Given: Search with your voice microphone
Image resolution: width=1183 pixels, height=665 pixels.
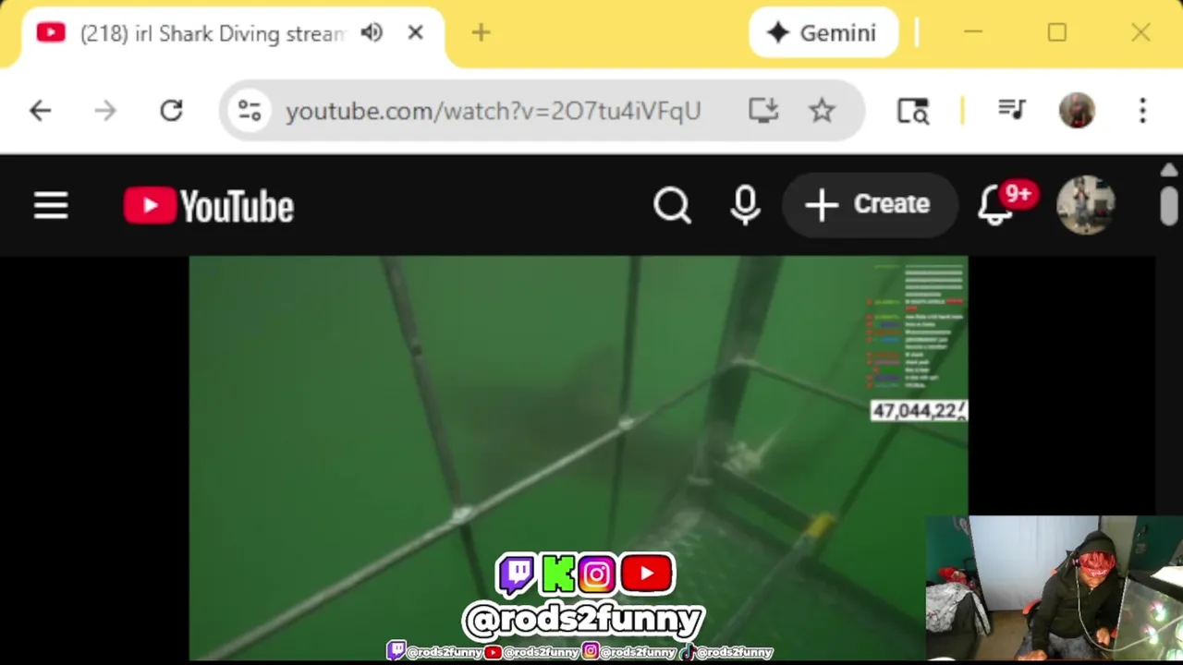Looking at the screenshot, I should 745,205.
